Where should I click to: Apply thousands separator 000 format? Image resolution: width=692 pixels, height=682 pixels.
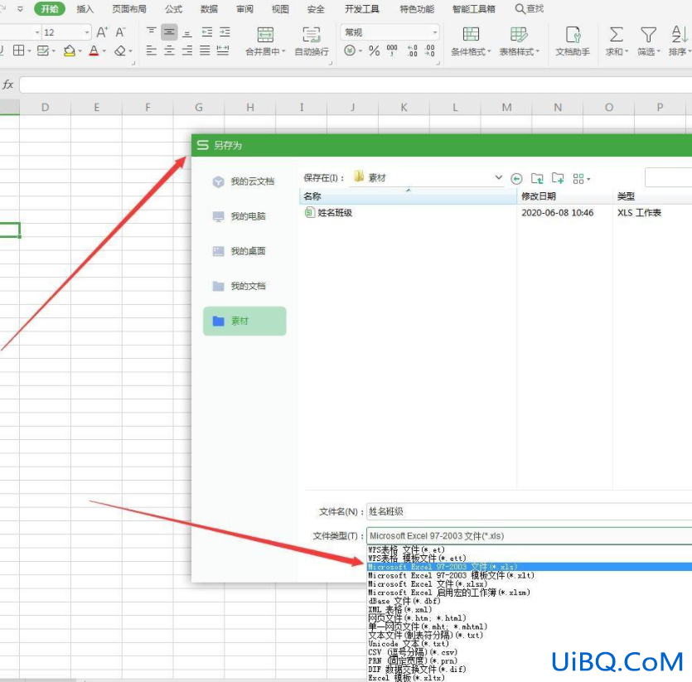click(392, 51)
